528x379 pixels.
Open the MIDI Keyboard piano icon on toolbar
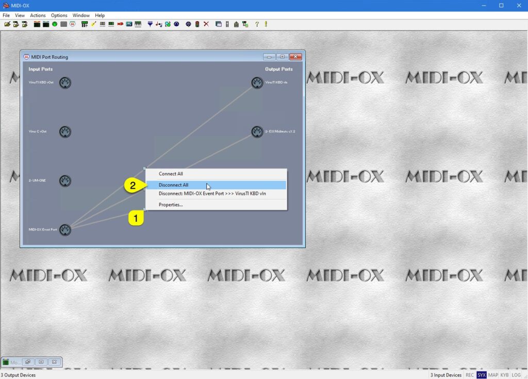137,24
